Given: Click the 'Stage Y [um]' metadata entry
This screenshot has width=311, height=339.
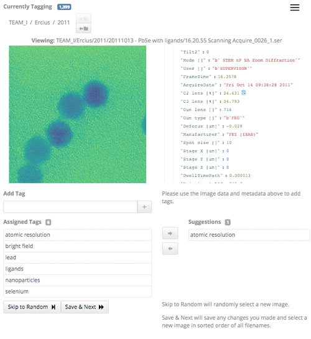Looking at the screenshot, I should (205, 159).
